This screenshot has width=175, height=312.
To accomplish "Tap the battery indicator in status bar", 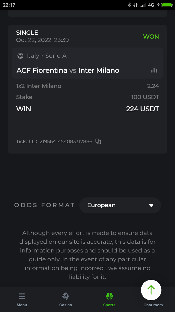I will coord(167,5).
